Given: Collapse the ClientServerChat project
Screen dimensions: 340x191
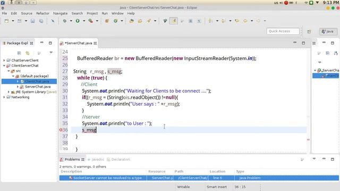Looking at the screenshot, I should (4, 66).
